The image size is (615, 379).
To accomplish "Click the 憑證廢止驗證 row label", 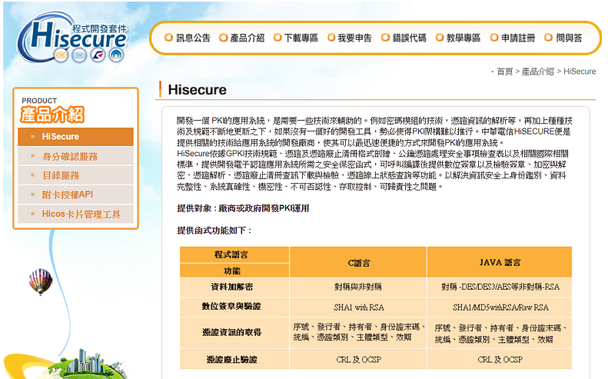I will click(x=234, y=359).
